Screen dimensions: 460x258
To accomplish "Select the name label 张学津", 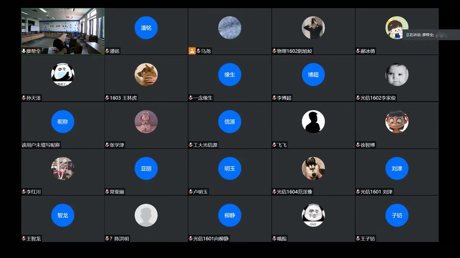I will pyautogui.click(x=117, y=145).
